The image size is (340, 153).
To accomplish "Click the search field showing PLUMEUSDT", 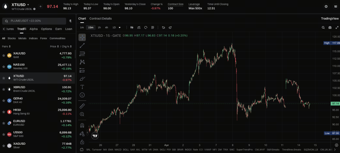I will 34,21.
